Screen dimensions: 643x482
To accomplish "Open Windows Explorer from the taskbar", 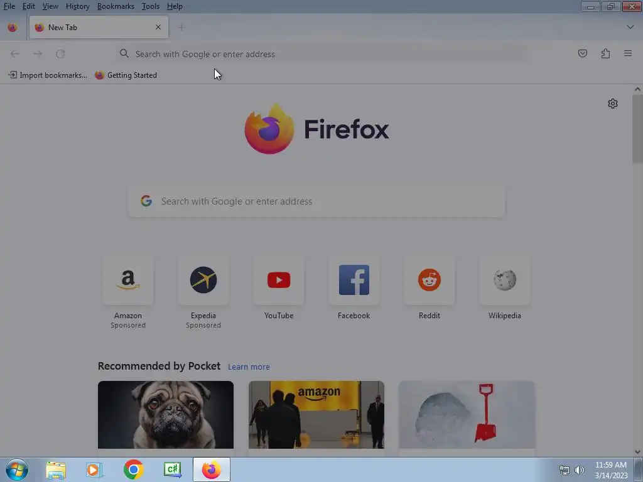I will tap(56, 469).
